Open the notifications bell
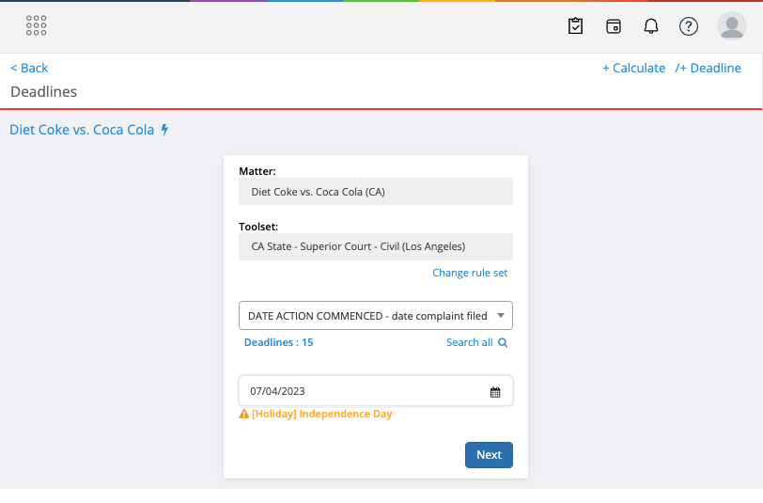Viewport: 763px width, 503px height. coord(651,25)
